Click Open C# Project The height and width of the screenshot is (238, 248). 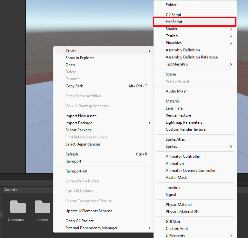click(79, 221)
